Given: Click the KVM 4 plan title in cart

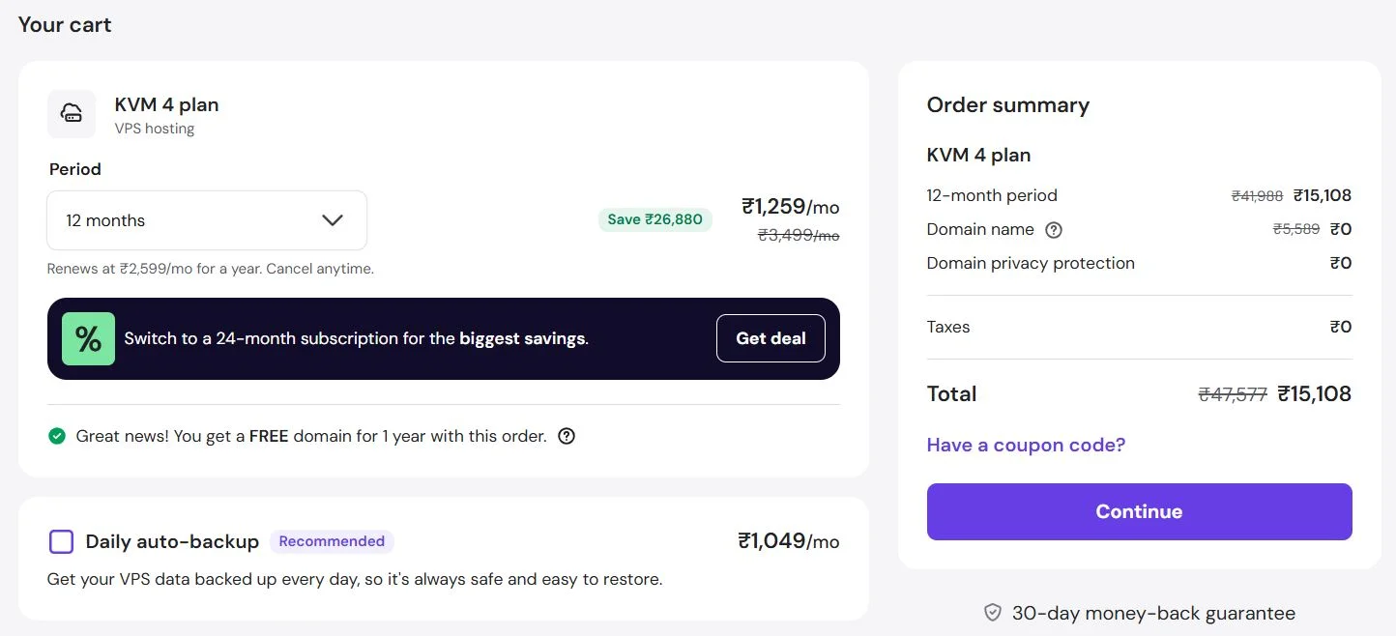Looking at the screenshot, I should [x=166, y=104].
